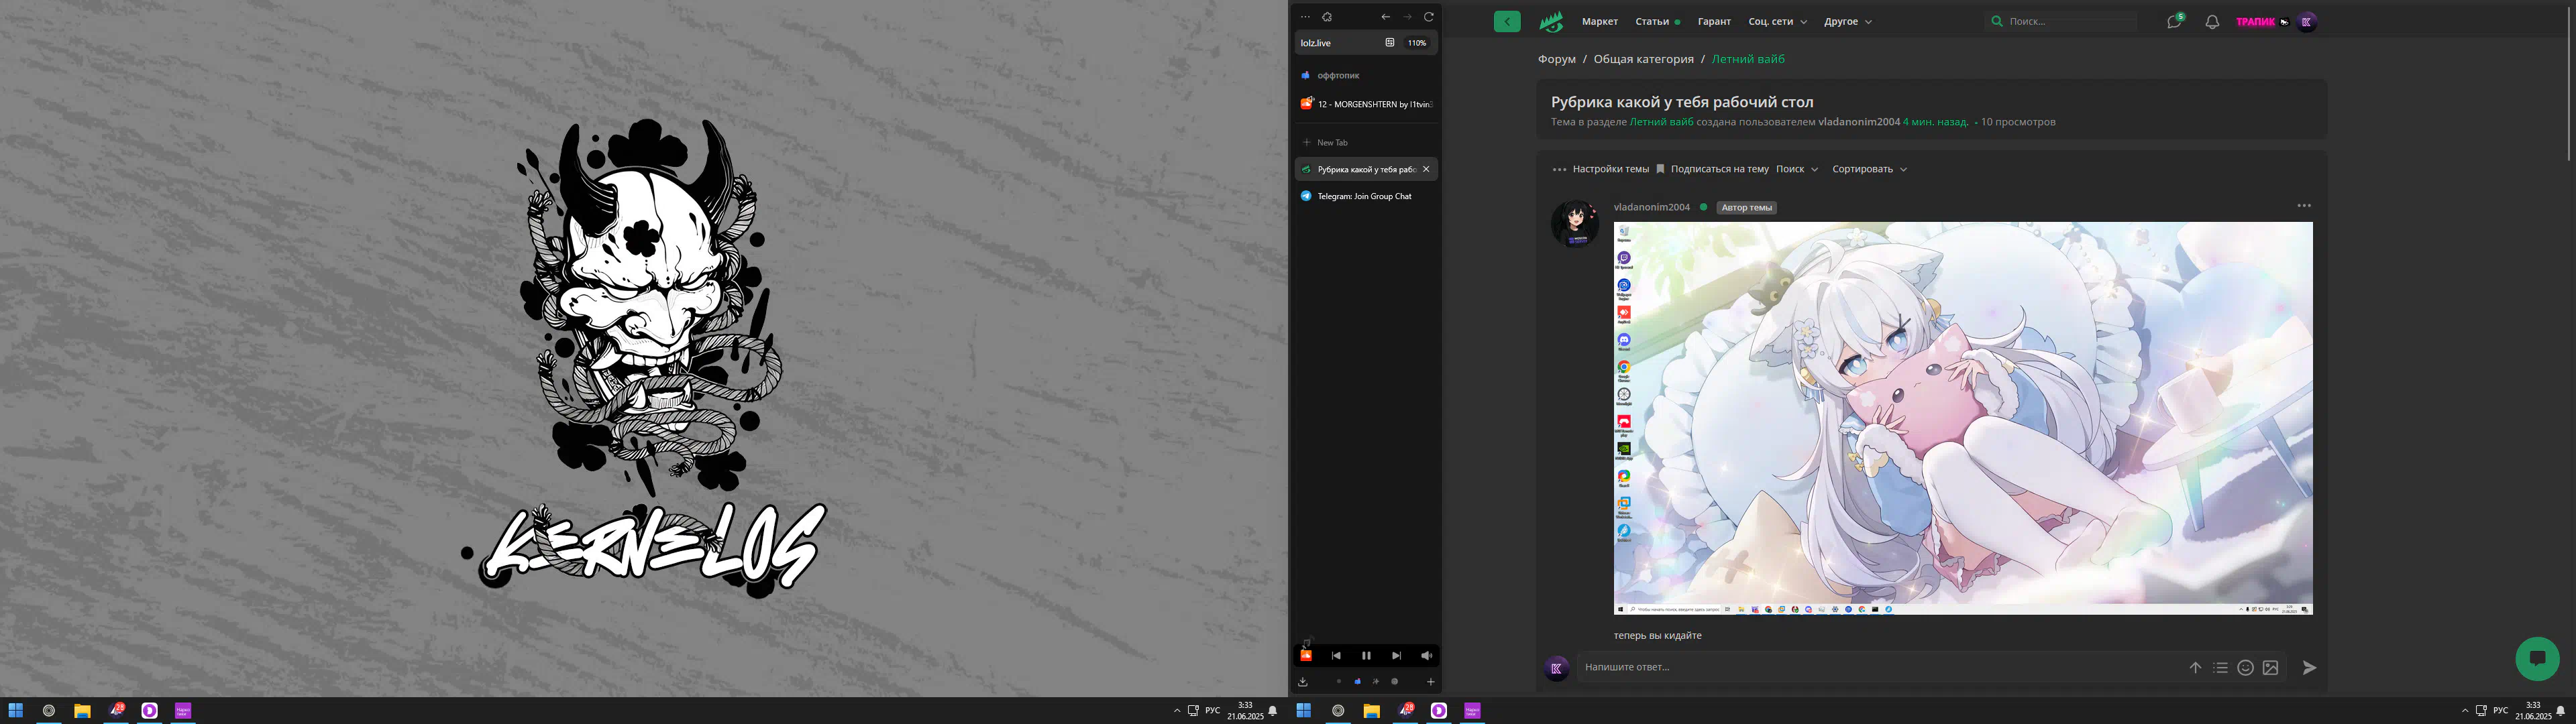Go forward with the browser forward arrow
Screen dimensions: 2576x724
point(1407,17)
